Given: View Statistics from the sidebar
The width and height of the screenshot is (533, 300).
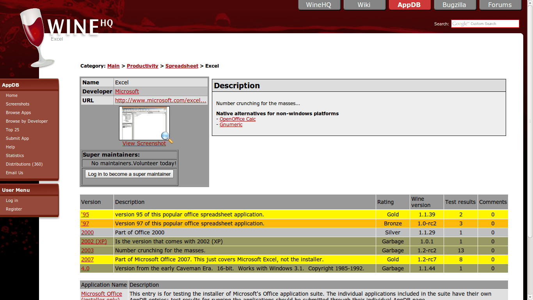Looking at the screenshot, I should click(x=15, y=155).
